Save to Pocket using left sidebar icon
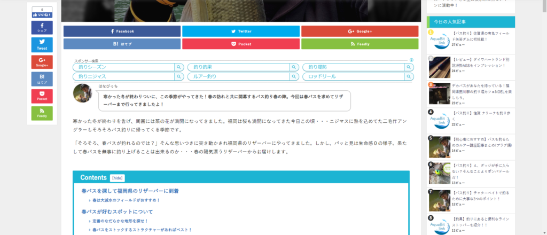Screen dimensions: 547x235 pyautogui.click(x=42, y=96)
